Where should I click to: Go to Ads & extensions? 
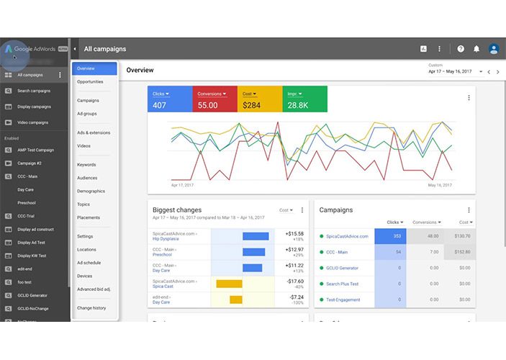pyautogui.click(x=94, y=132)
